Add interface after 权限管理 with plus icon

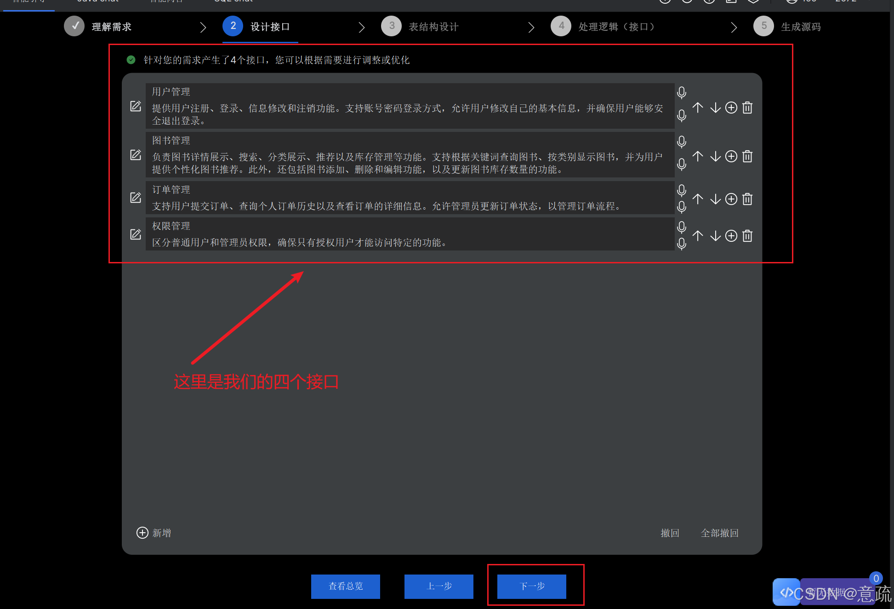[x=731, y=236]
